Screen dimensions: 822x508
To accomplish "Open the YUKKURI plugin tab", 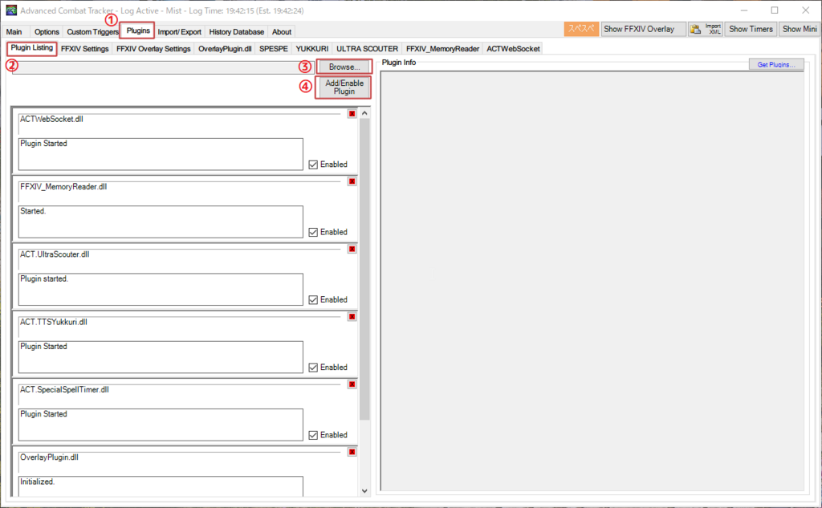I will pos(312,49).
